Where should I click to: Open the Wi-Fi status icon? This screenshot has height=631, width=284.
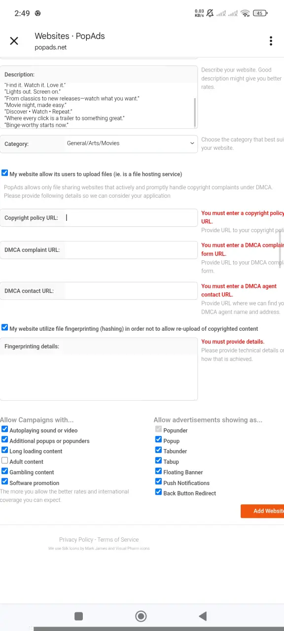click(x=245, y=13)
